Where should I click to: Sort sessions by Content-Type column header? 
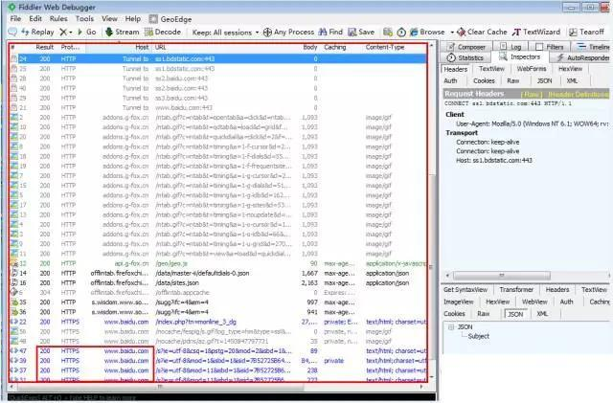[385, 47]
